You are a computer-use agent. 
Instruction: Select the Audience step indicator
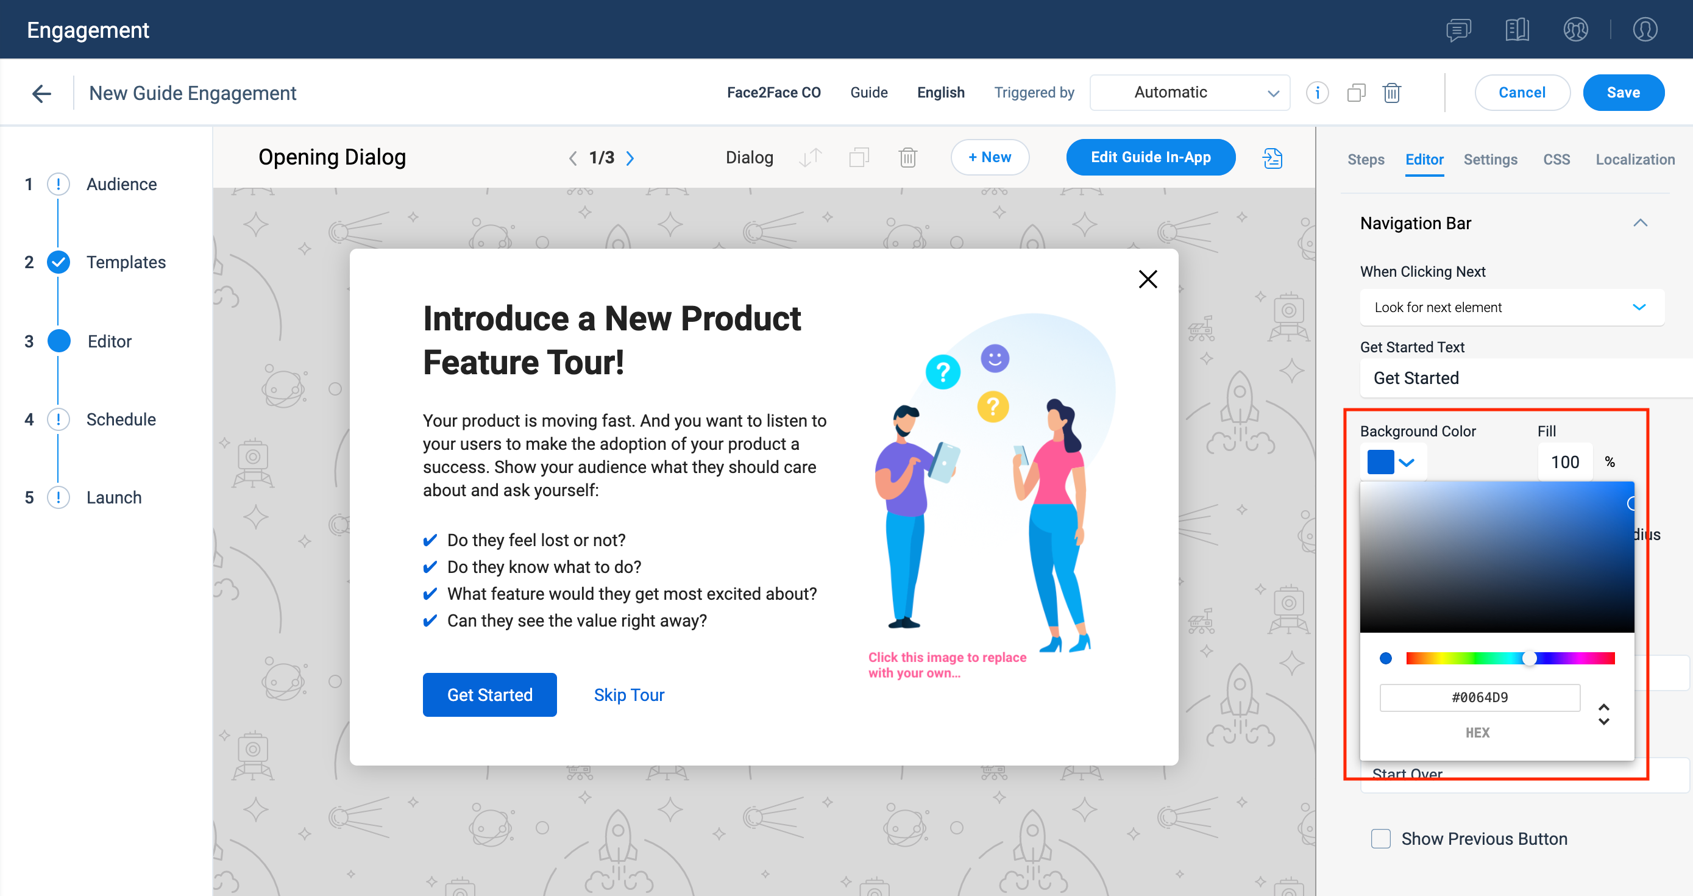[x=59, y=184]
